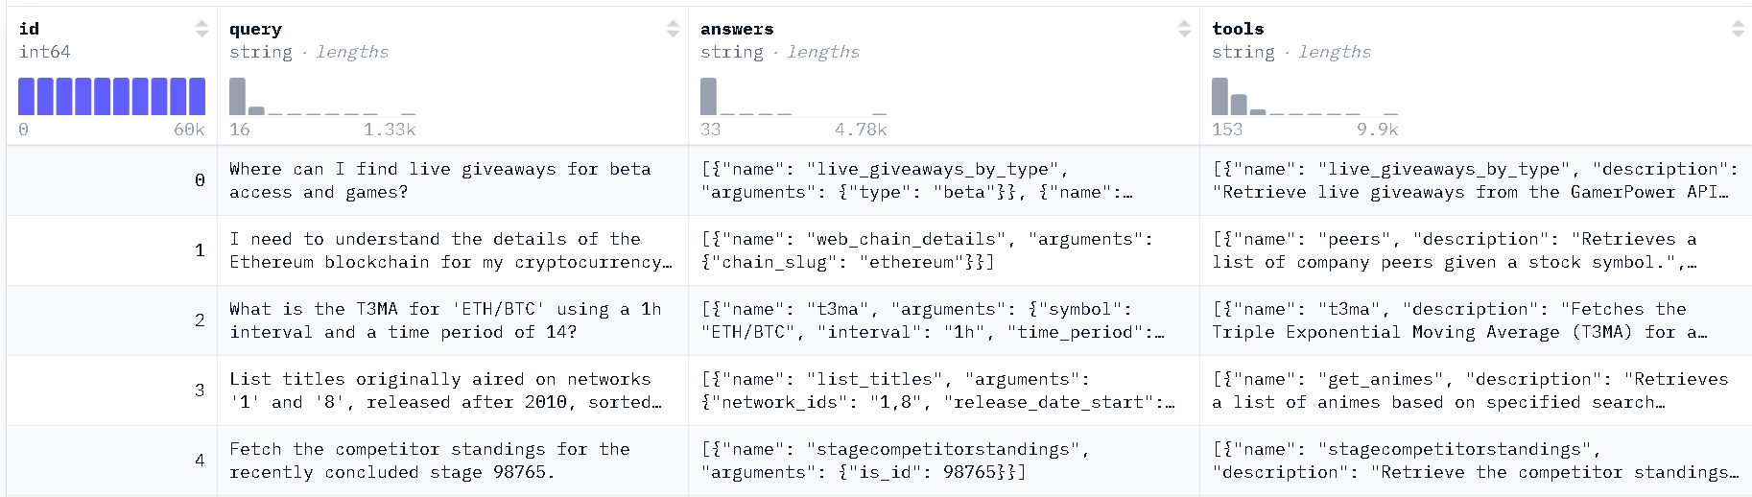Image resolution: width=1752 pixels, height=497 pixels.
Task: Sort by the query column arrows
Action: point(673,29)
